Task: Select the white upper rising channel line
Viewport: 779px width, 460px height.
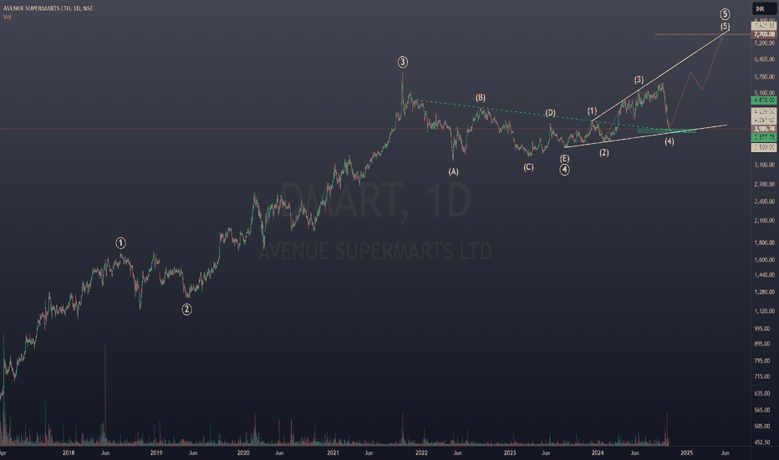Action: [661, 75]
